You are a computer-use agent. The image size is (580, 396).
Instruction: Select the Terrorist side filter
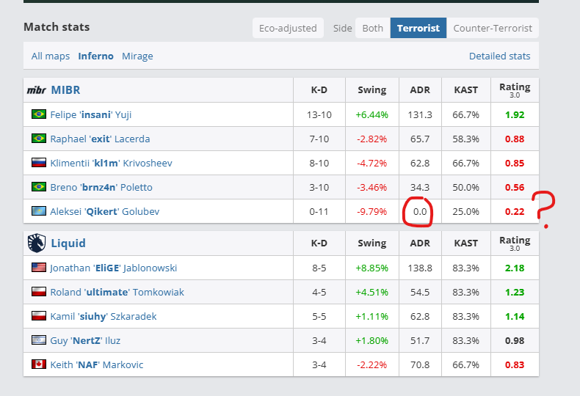pos(418,29)
